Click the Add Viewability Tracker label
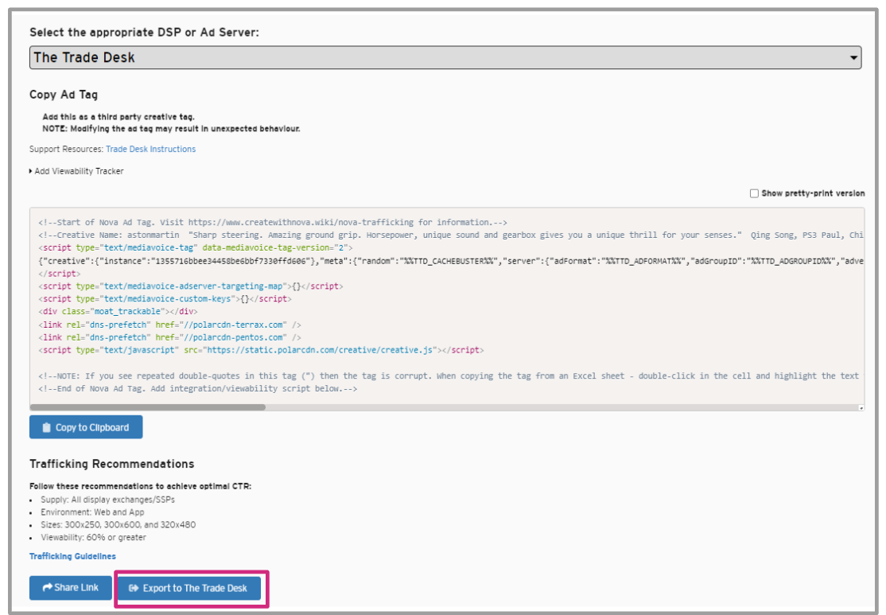The height and width of the screenshot is (615, 886). 79,171
